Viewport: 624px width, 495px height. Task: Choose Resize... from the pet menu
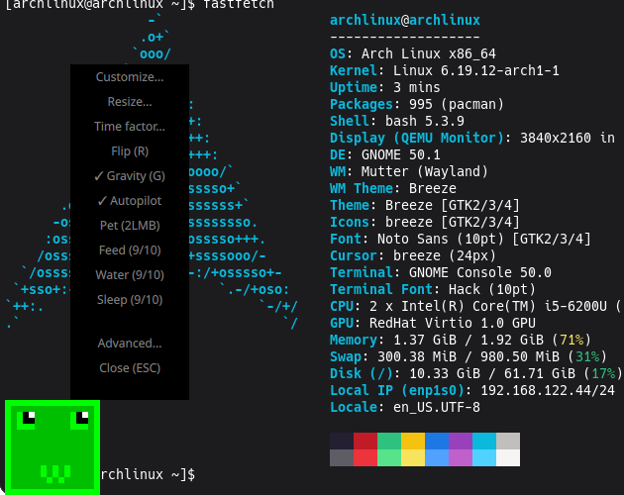click(x=130, y=101)
